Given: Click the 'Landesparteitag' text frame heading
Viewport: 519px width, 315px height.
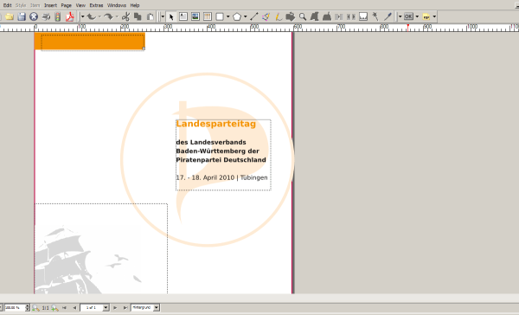Looking at the screenshot, I should tap(215, 124).
